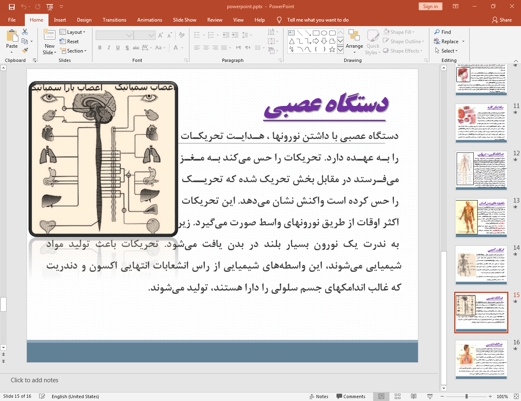Screen dimensions: 521x401
Task: Click the zoom slider handle
Action: point(466,396)
